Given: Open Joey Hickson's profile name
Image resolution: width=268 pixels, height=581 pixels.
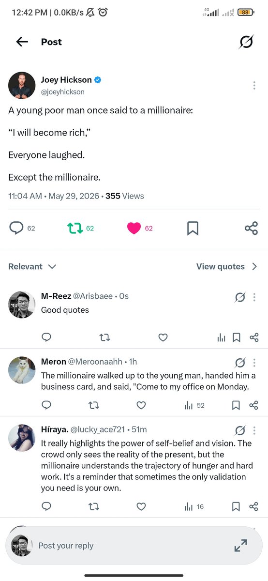Looking at the screenshot, I should (x=66, y=80).
